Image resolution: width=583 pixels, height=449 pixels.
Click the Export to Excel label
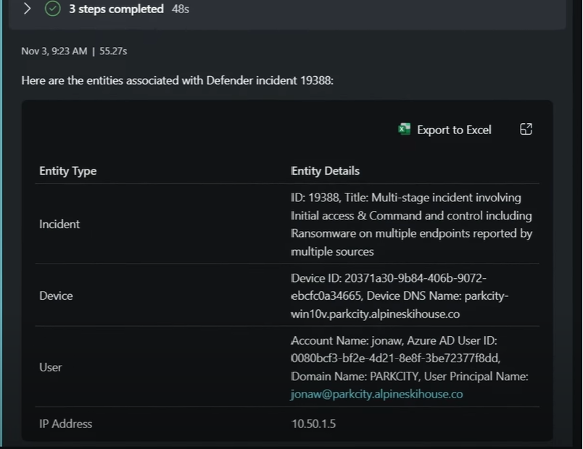pos(454,130)
